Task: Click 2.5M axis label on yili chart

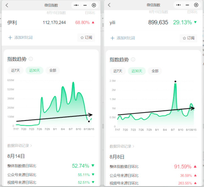Action: pos(113,81)
